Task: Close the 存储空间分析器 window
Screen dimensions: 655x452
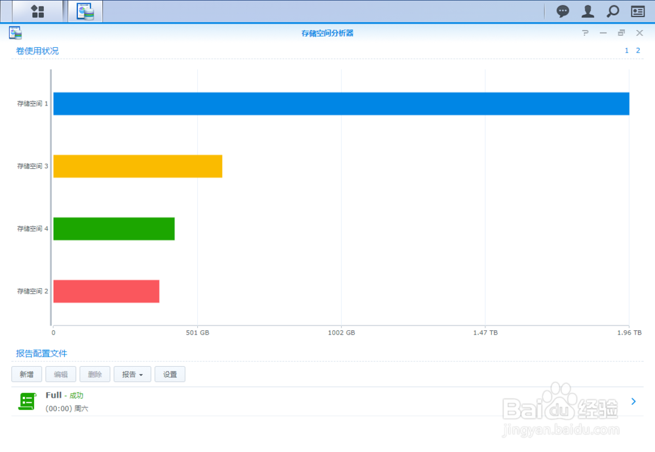Action: pos(639,33)
